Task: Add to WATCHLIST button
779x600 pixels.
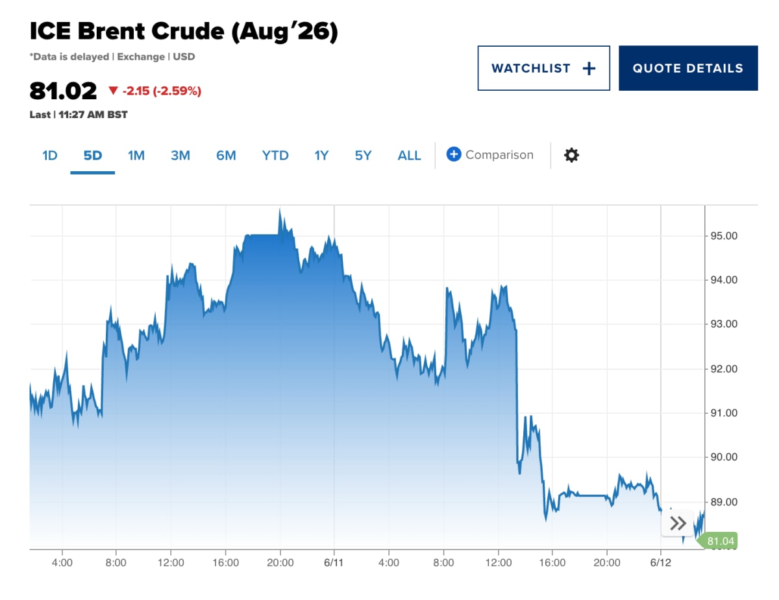Action: 544,68
